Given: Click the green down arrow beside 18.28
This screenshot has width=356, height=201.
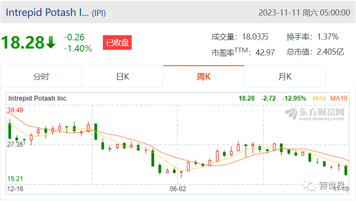Looking at the screenshot, I should click(x=51, y=43).
